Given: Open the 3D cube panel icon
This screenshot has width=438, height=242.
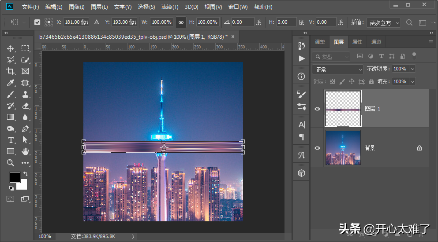Looking at the screenshot, I should coord(301,173).
